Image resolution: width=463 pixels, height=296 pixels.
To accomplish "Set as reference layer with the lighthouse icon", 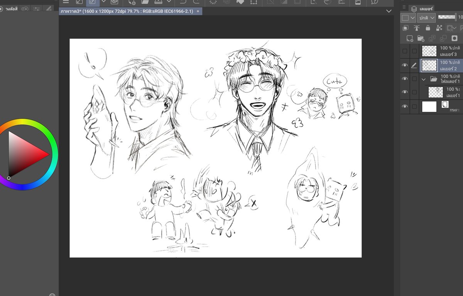I will click(417, 28).
